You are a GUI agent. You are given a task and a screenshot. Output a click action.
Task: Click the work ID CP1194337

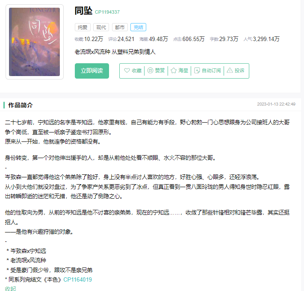[x=107, y=12]
